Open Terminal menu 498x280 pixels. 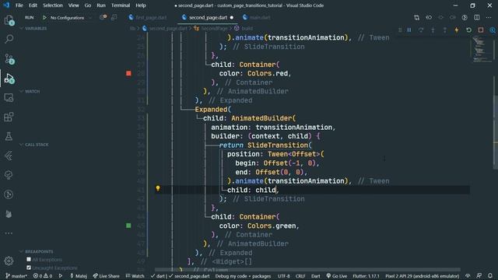[x=121, y=5]
